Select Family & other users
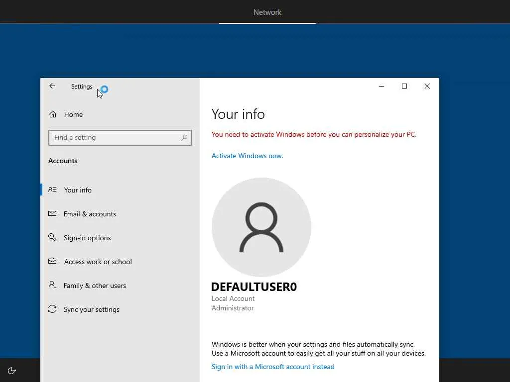Viewport: 510px width, 382px height. coord(120,286)
